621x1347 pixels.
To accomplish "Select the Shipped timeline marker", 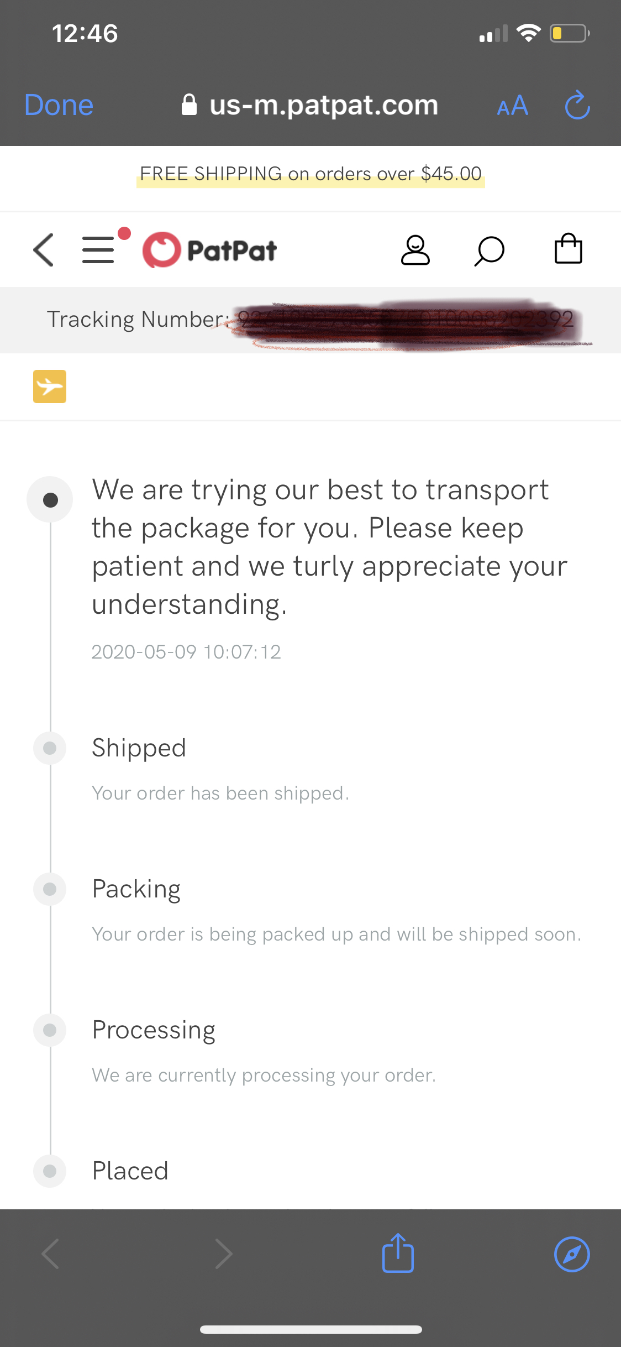I will pos(50,748).
